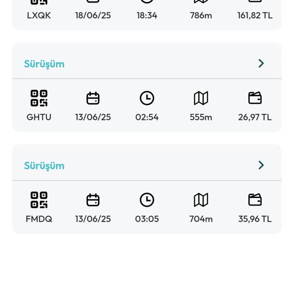Click QR code icon above FMDQ
Viewport: 294px width, 294px height.
click(x=39, y=200)
